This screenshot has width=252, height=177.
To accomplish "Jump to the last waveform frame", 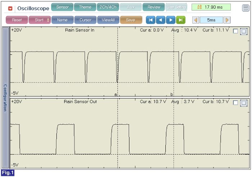I will pyautogui.click(x=181, y=20).
